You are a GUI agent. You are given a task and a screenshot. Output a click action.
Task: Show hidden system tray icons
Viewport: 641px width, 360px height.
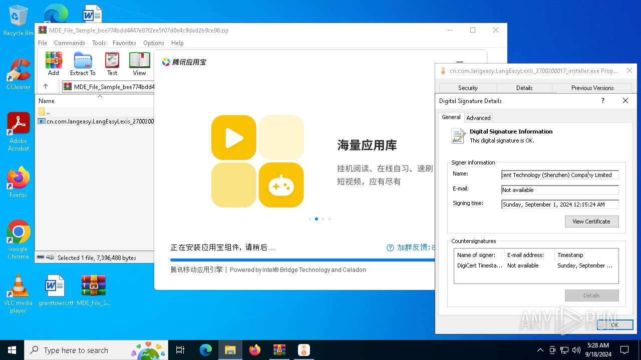point(540,350)
